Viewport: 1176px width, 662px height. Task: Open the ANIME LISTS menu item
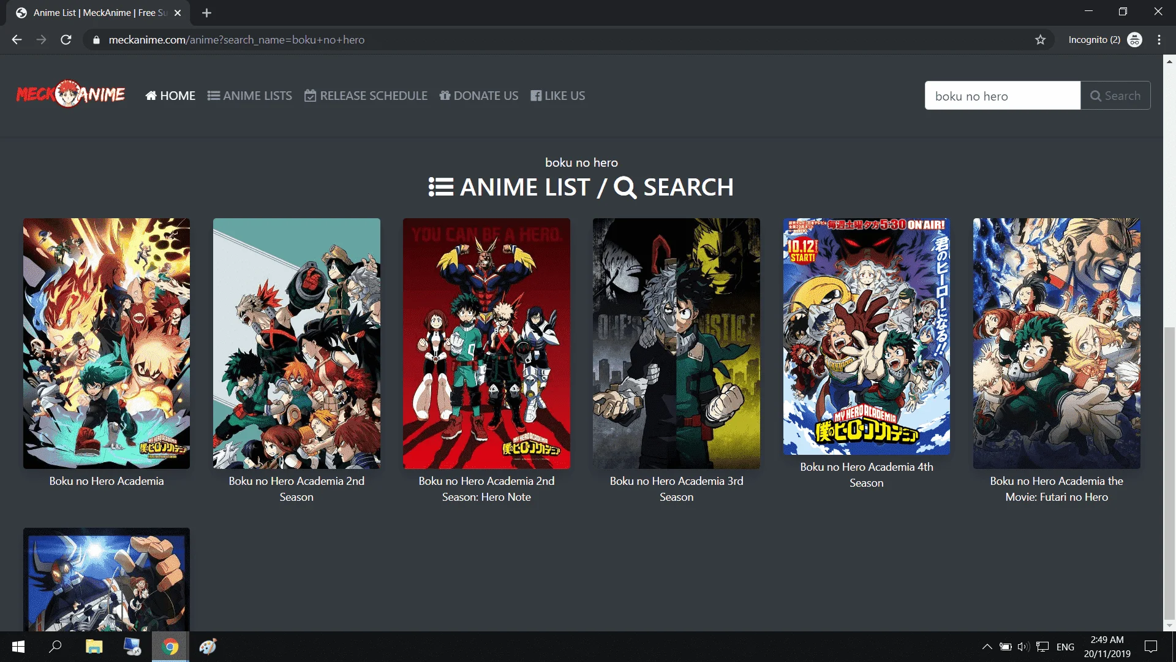tap(249, 96)
